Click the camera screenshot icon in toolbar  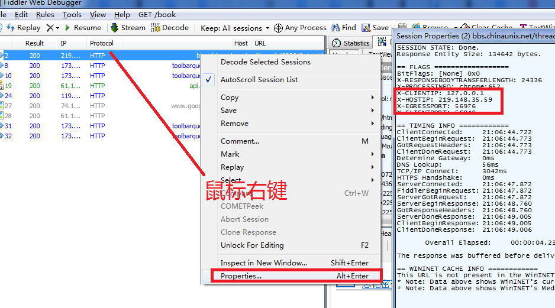click(402, 27)
